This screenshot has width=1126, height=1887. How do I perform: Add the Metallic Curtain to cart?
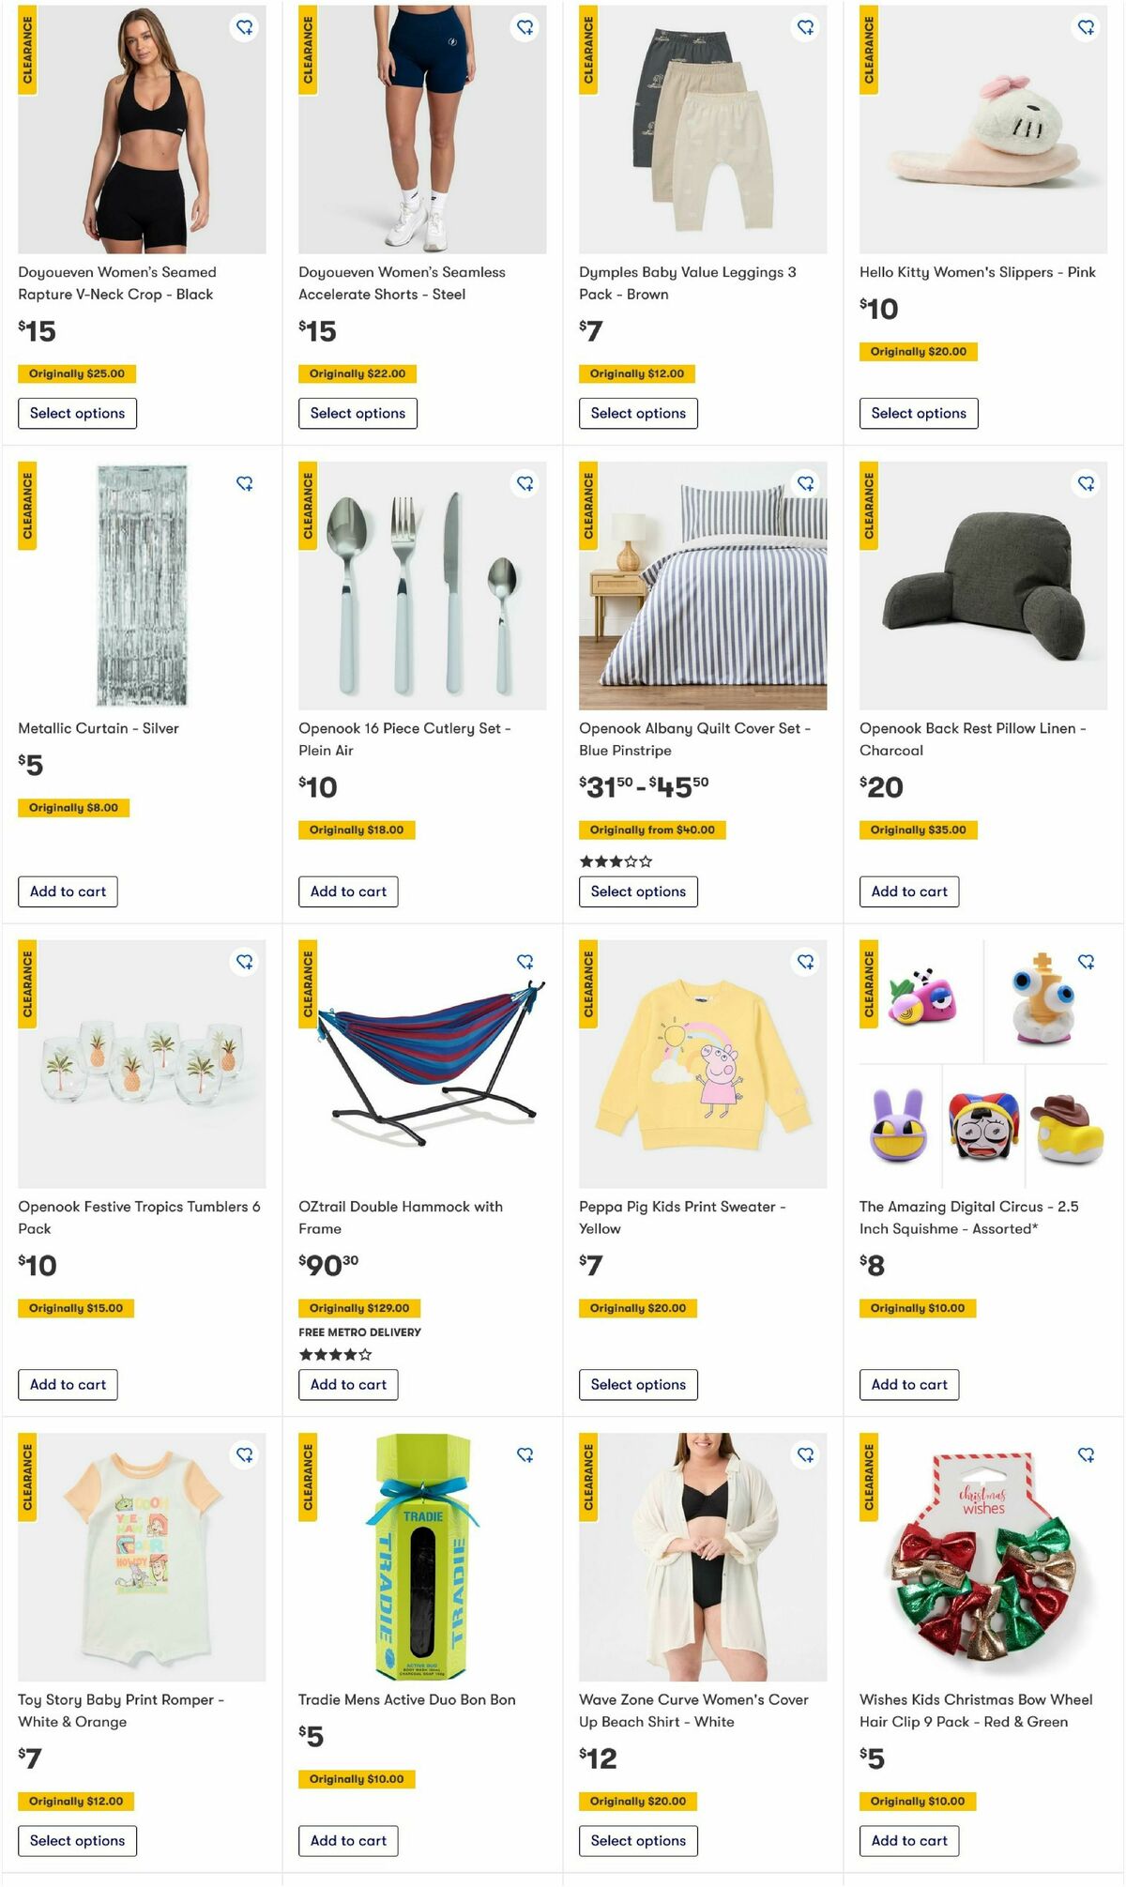click(x=67, y=891)
